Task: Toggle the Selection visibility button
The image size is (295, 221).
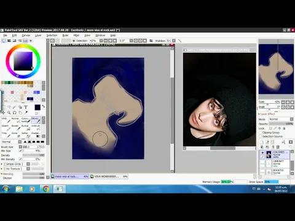Action: (79, 41)
